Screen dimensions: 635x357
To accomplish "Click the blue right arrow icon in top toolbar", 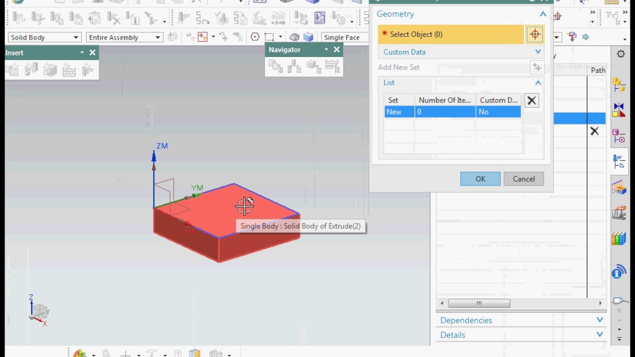I will coord(586,37).
